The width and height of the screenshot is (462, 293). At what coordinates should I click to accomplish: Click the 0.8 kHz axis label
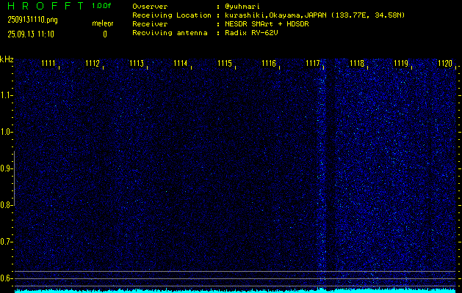click(x=6, y=205)
